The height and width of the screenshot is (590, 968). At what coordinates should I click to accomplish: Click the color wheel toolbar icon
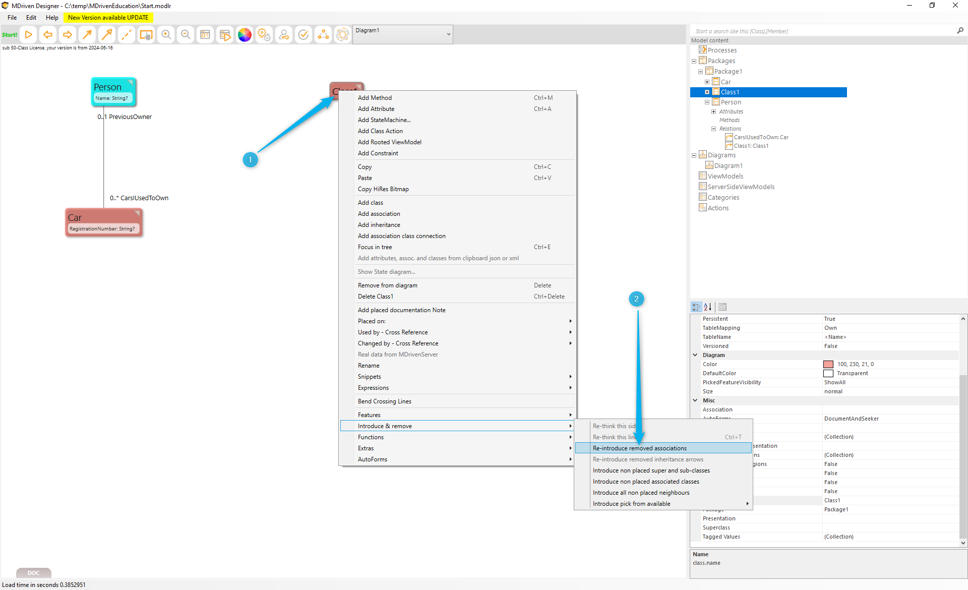click(245, 35)
